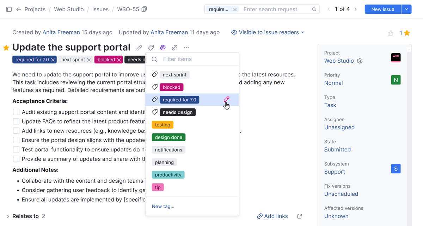Check 'Audit existing support portal content' checkbox
The height and width of the screenshot is (226, 423).
(16, 112)
